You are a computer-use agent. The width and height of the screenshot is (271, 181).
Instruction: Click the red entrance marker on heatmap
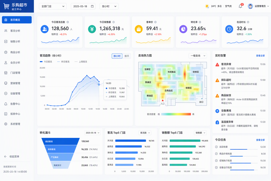point(163,100)
